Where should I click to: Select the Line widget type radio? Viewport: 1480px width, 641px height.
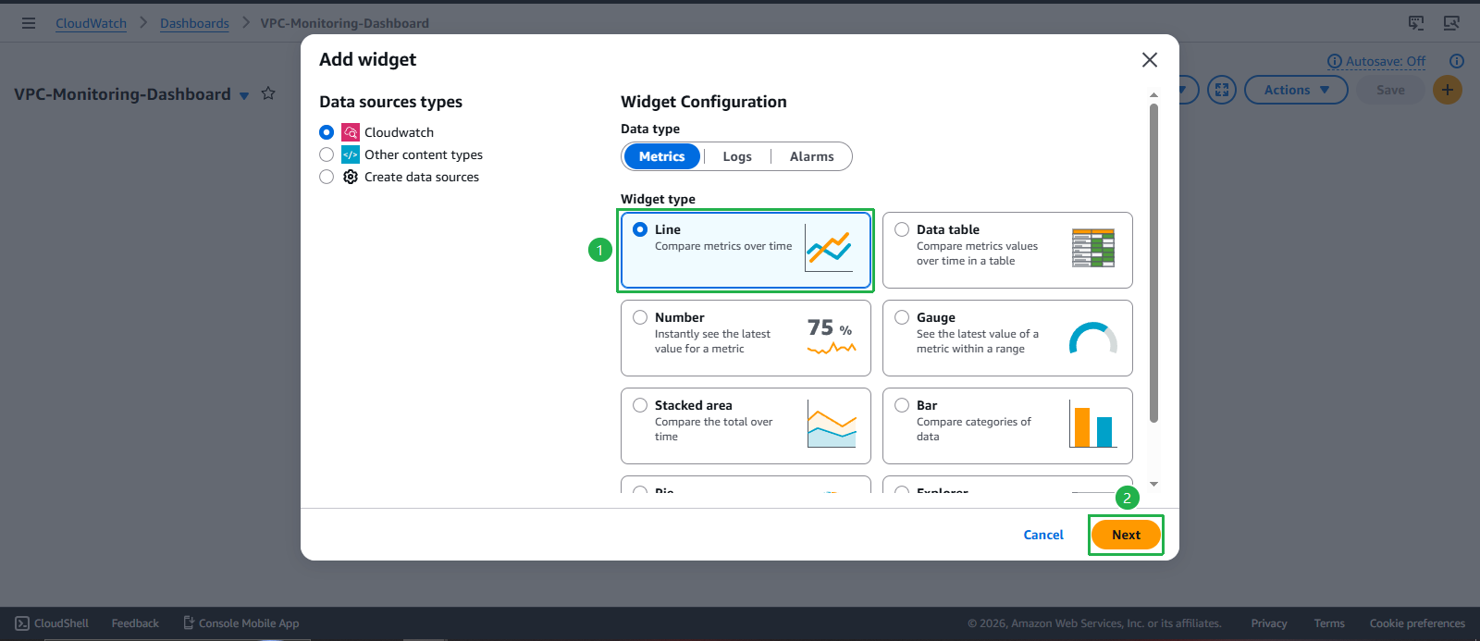(640, 229)
